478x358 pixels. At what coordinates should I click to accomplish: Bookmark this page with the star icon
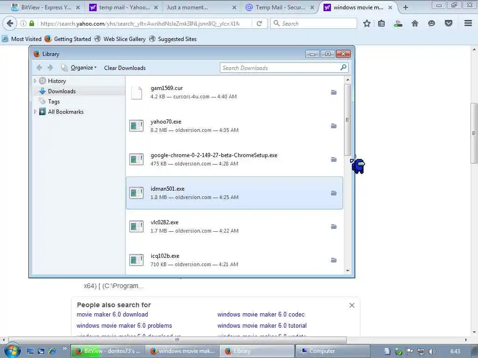point(367,23)
